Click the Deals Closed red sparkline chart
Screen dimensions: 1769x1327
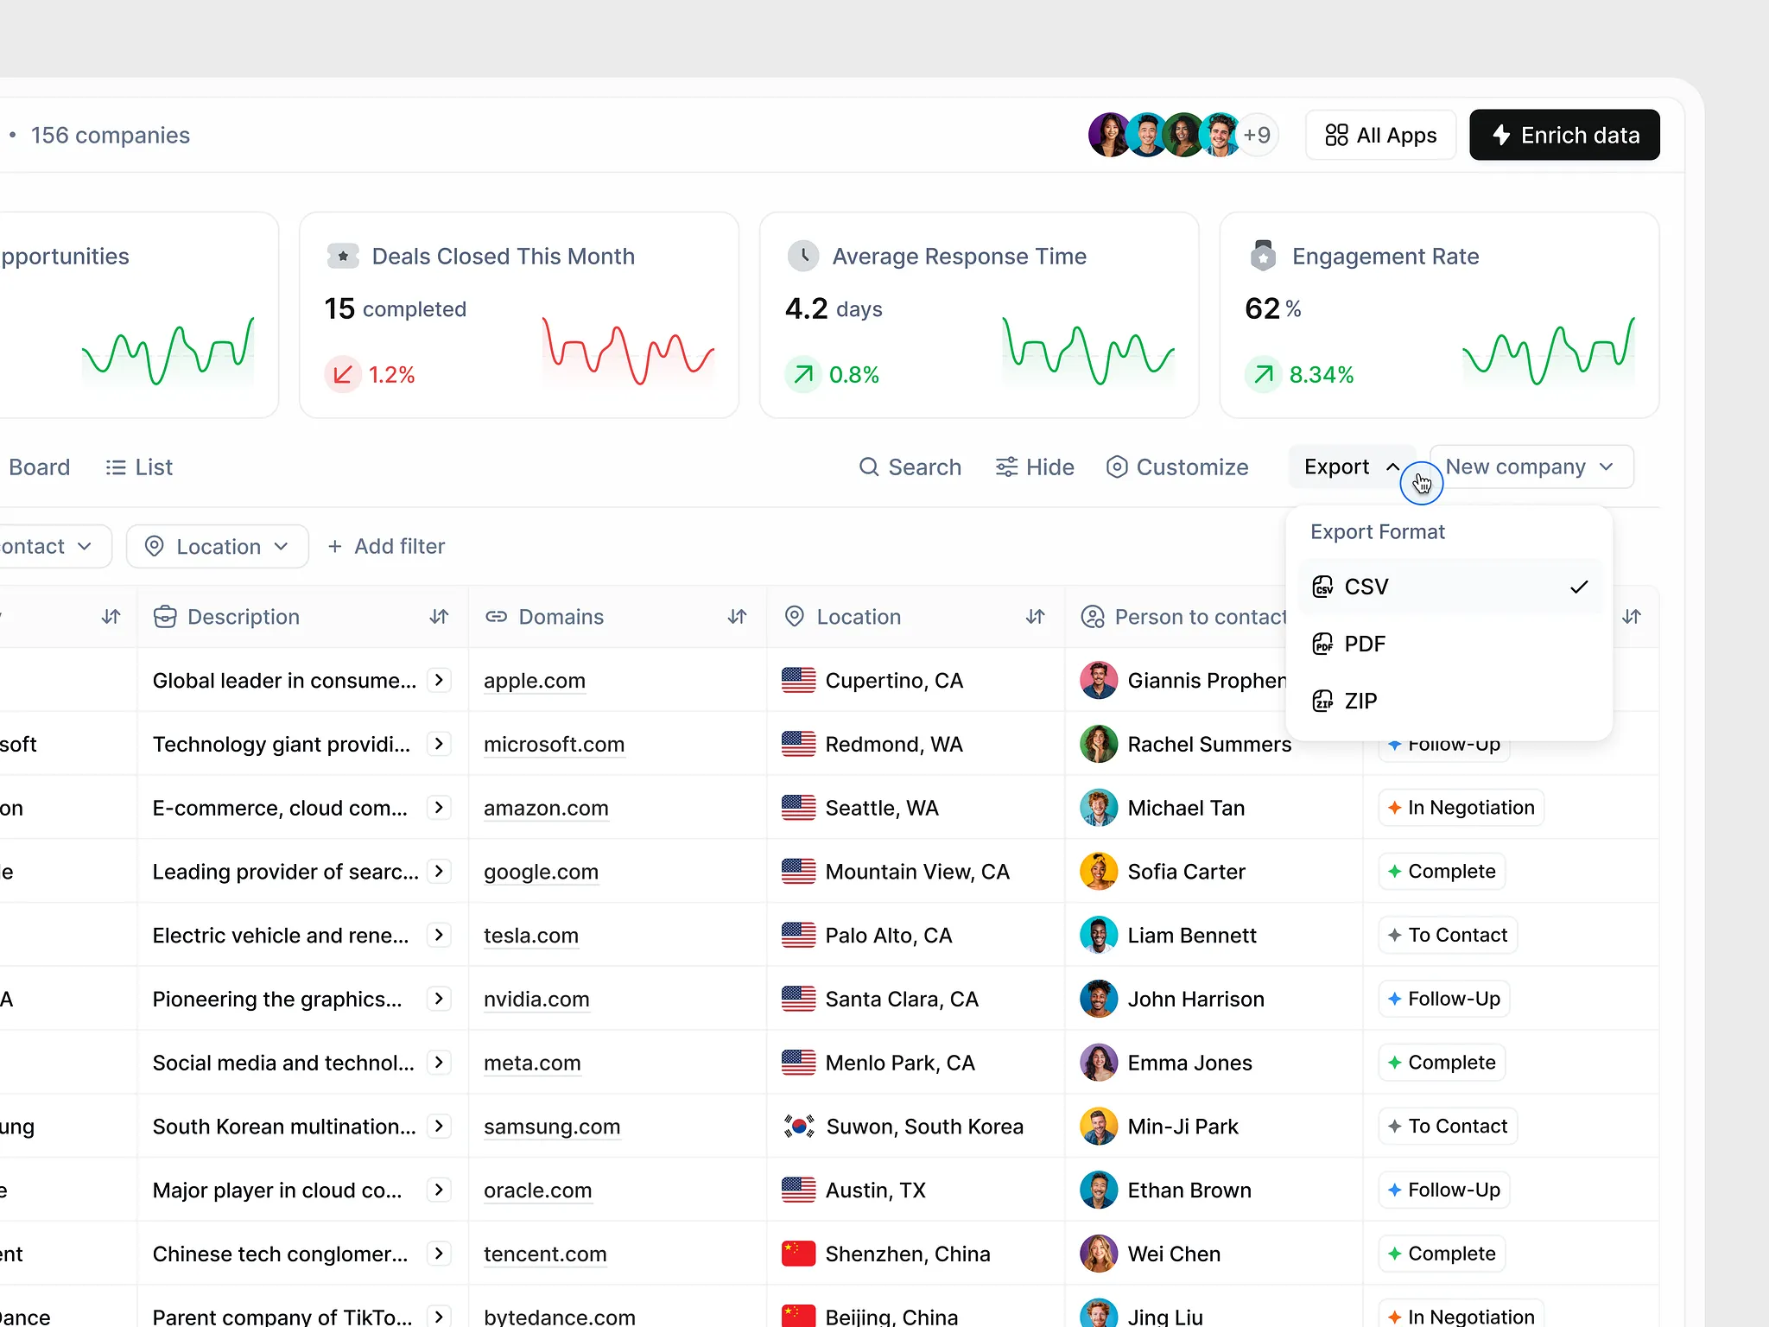[629, 352]
